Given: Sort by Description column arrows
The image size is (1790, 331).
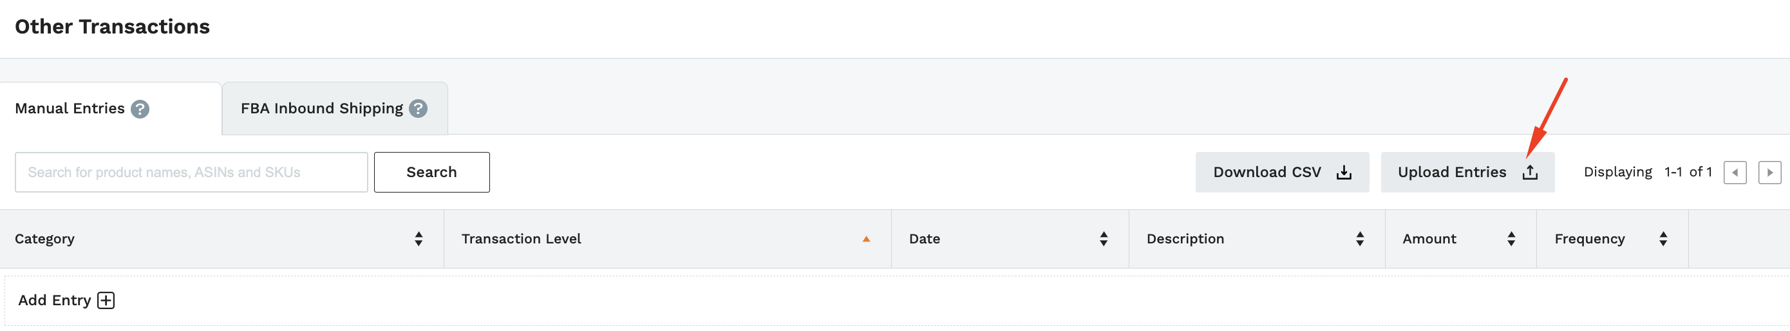Looking at the screenshot, I should [1360, 239].
